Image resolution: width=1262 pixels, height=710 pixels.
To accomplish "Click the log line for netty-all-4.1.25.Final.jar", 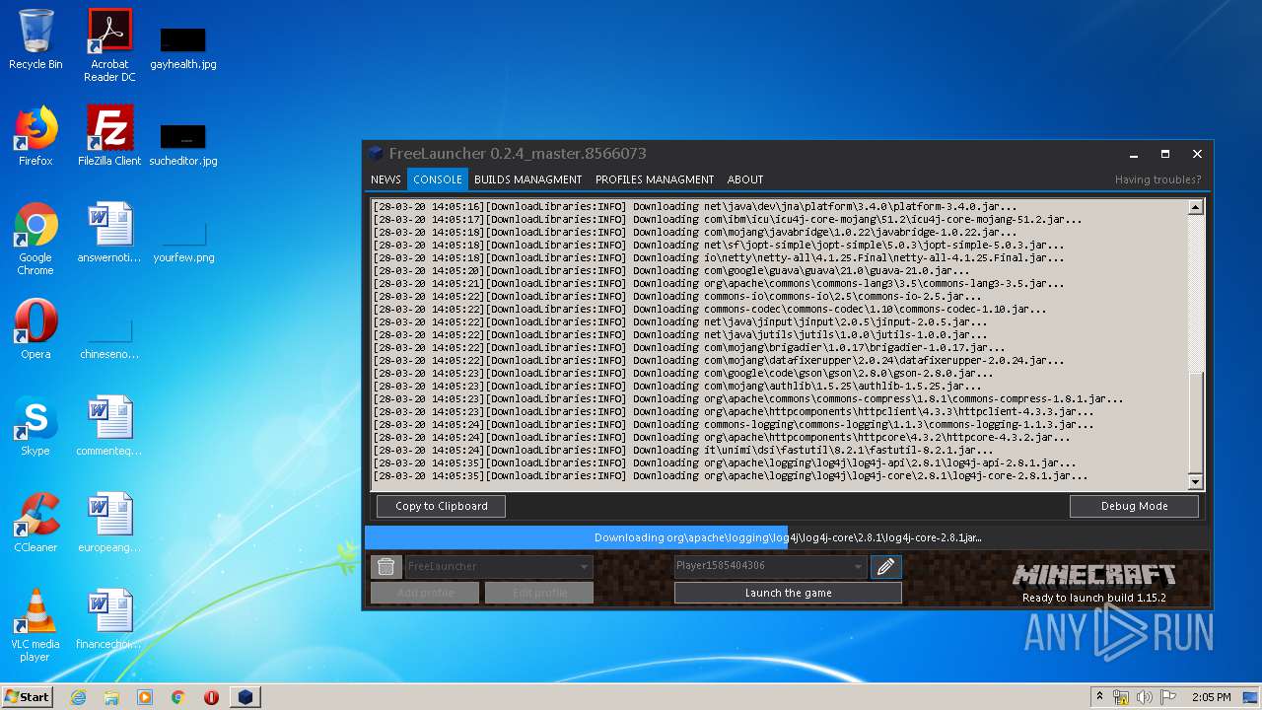I will point(719,257).
